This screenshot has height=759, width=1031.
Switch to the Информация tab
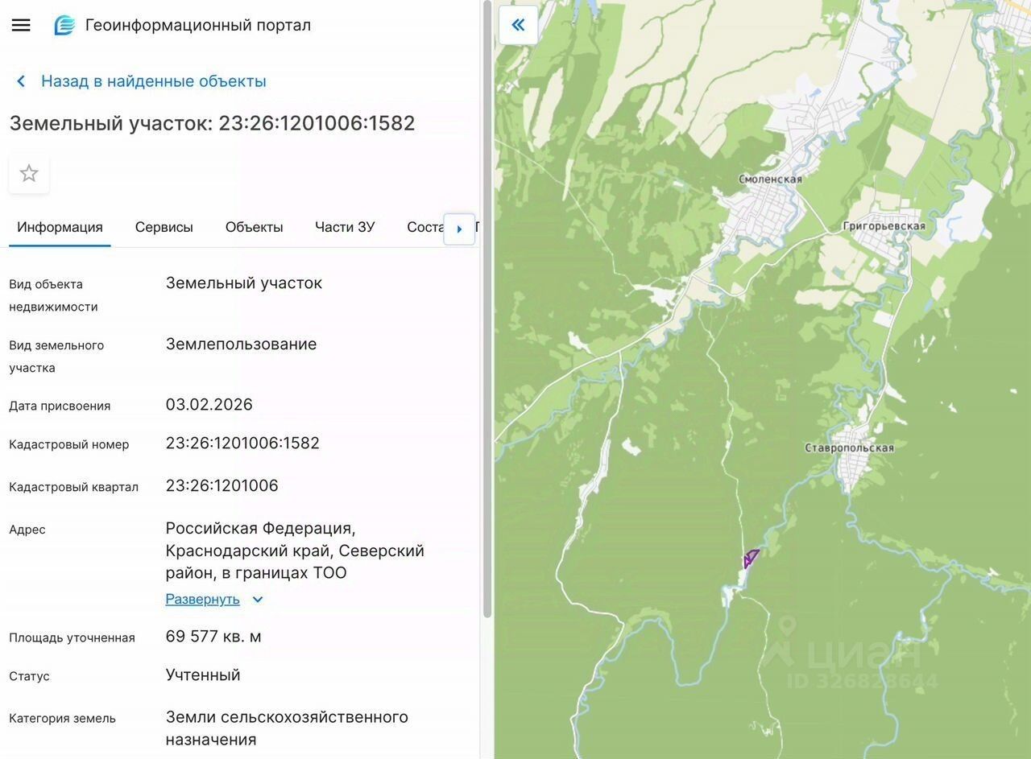coord(60,227)
